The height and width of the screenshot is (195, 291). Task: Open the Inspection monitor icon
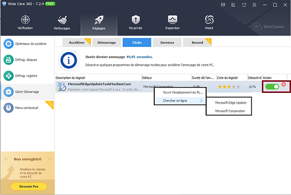point(172,19)
